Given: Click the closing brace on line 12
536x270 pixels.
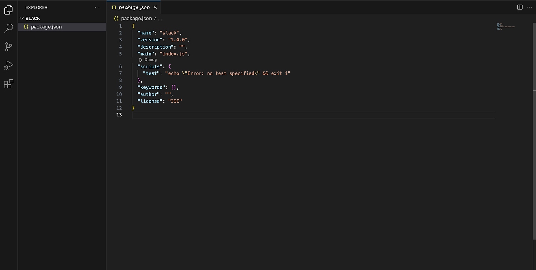Looking at the screenshot, I should point(133,108).
